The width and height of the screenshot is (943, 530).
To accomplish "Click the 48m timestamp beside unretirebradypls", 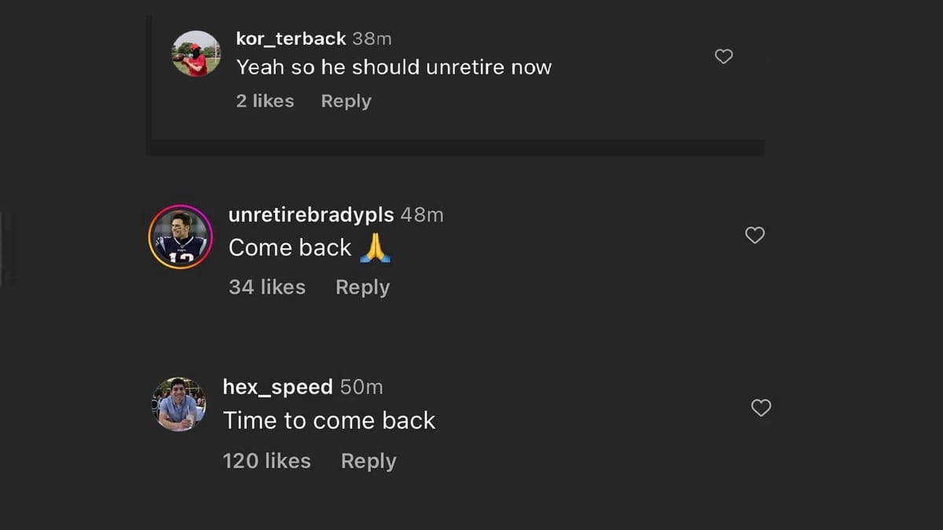I will [x=422, y=215].
